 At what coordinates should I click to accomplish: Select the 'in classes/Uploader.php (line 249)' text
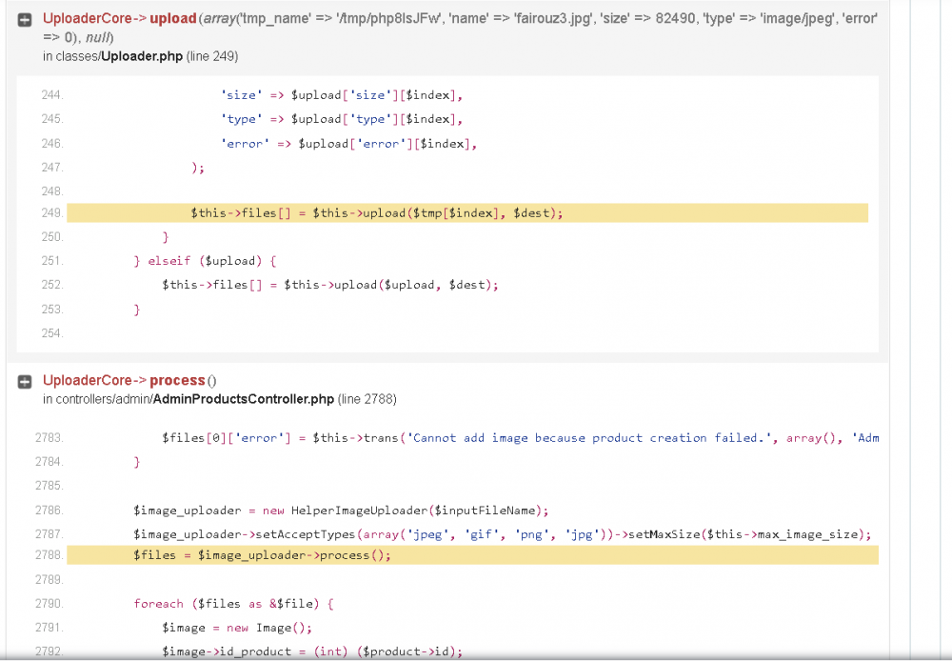140,56
